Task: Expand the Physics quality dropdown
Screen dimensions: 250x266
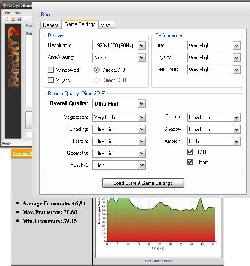Action: click(x=214, y=57)
